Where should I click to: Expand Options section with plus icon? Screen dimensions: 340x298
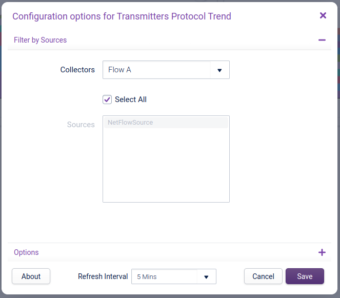pyautogui.click(x=322, y=252)
